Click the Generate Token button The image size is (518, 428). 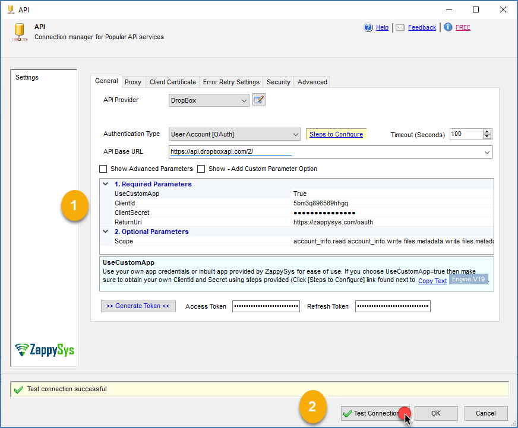[138, 306]
